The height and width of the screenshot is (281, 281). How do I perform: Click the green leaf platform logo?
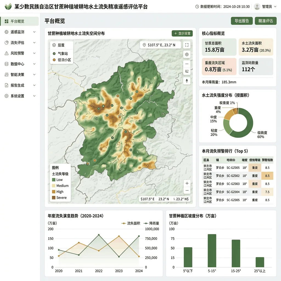click(x=8, y=7)
